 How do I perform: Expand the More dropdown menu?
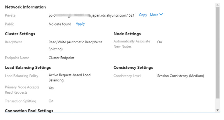(154, 15)
